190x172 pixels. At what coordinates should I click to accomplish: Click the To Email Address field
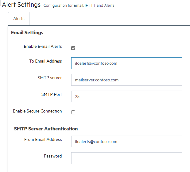[x=126, y=63]
